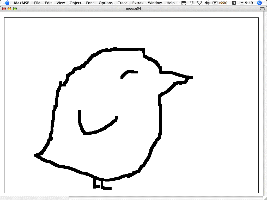Viewport: 267px width, 200px height.
Task: Click the mouse04 window title
Action: 133,9
